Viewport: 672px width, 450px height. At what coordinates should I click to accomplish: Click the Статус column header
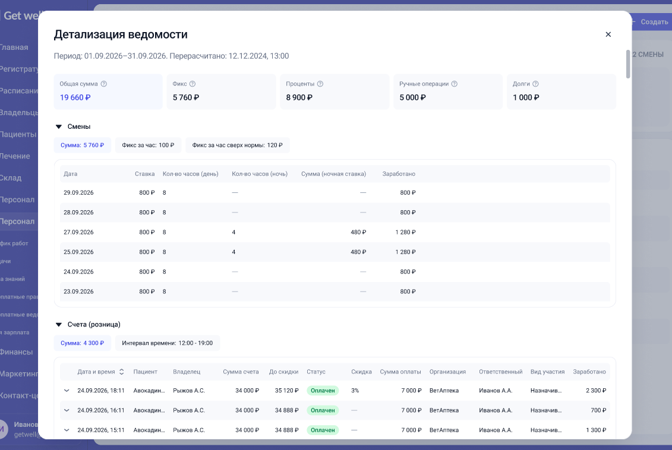coord(316,372)
